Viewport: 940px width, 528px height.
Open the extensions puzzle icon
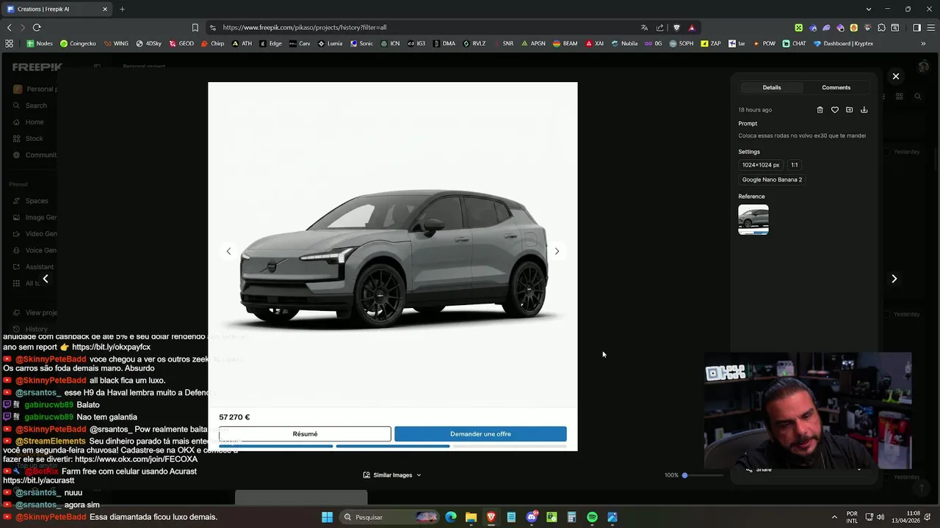pyautogui.click(x=881, y=27)
